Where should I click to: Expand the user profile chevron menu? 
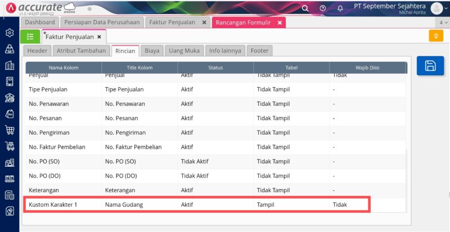(x=445, y=9)
